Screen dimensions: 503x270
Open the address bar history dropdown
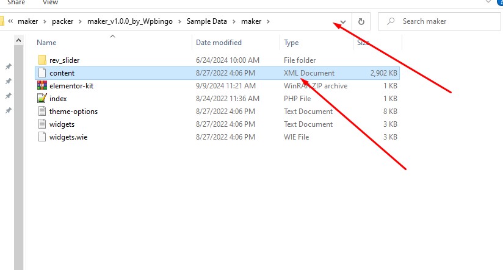343,22
